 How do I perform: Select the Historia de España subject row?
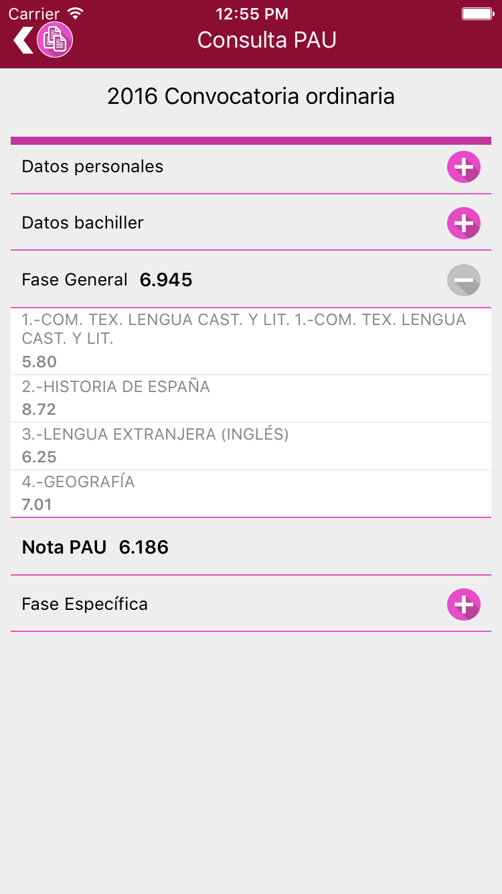click(x=250, y=398)
